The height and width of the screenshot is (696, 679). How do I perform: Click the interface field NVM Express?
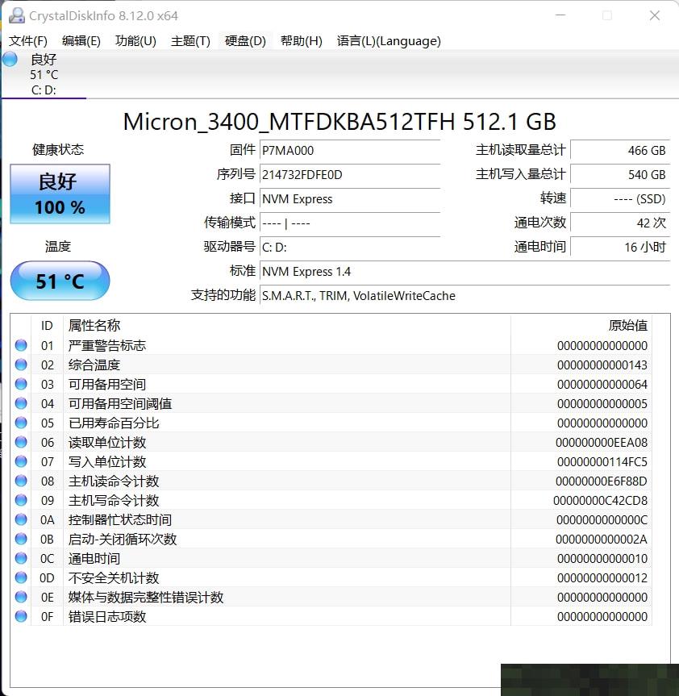tap(350, 198)
